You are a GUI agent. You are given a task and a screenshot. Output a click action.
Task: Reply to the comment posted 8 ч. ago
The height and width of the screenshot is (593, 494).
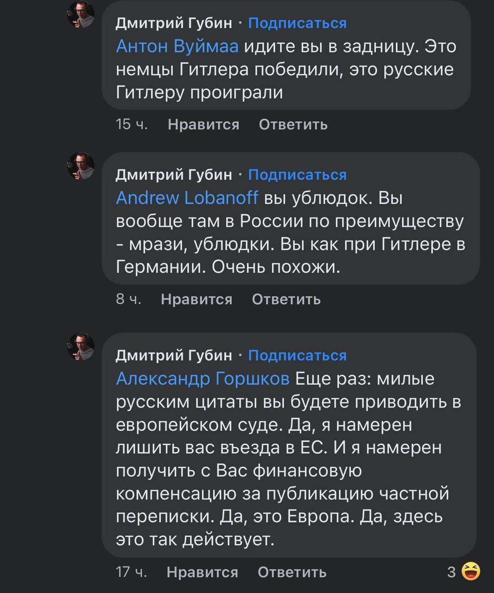pyautogui.click(x=286, y=299)
